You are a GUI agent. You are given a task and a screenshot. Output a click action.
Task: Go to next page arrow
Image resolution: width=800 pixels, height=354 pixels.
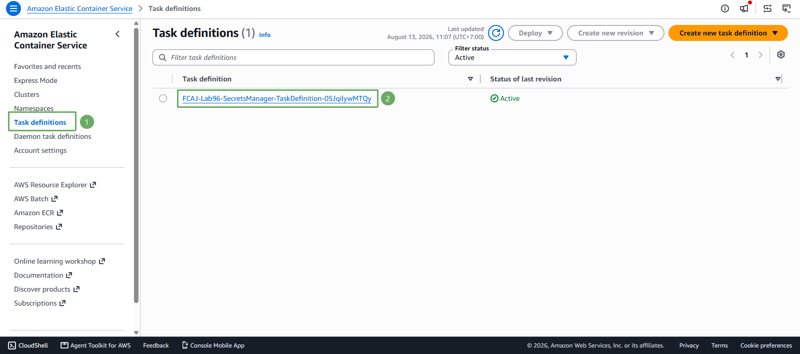point(760,55)
